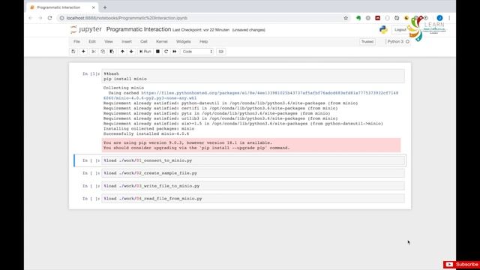Insert cell below with the plus icon
This screenshot has width=480, height=270.
pos(83,52)
